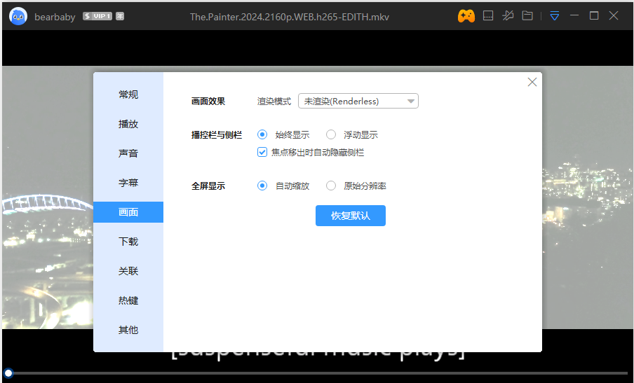The height and width of the screenshot is (383, 634).
Task: Select the 始终显示 radio button
Action: point(263,134)
